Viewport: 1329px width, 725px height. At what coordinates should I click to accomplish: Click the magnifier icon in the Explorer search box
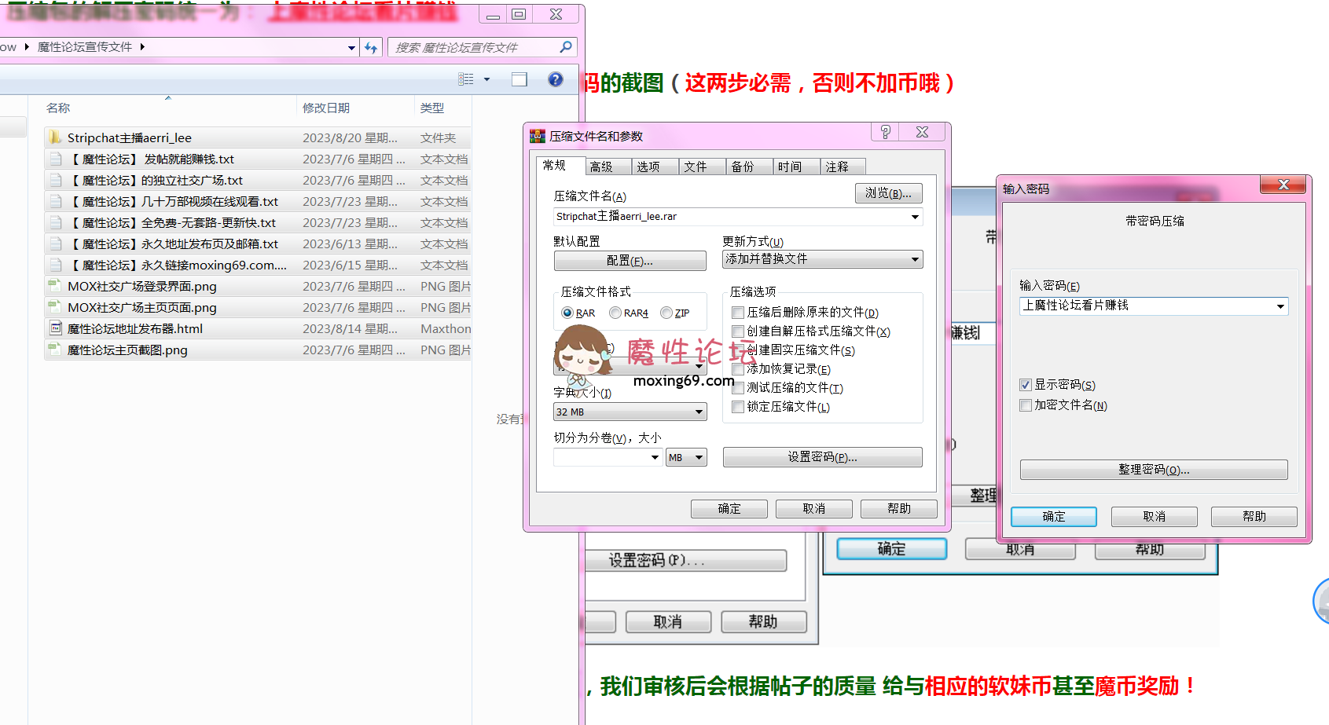click(x=564, y=47)
